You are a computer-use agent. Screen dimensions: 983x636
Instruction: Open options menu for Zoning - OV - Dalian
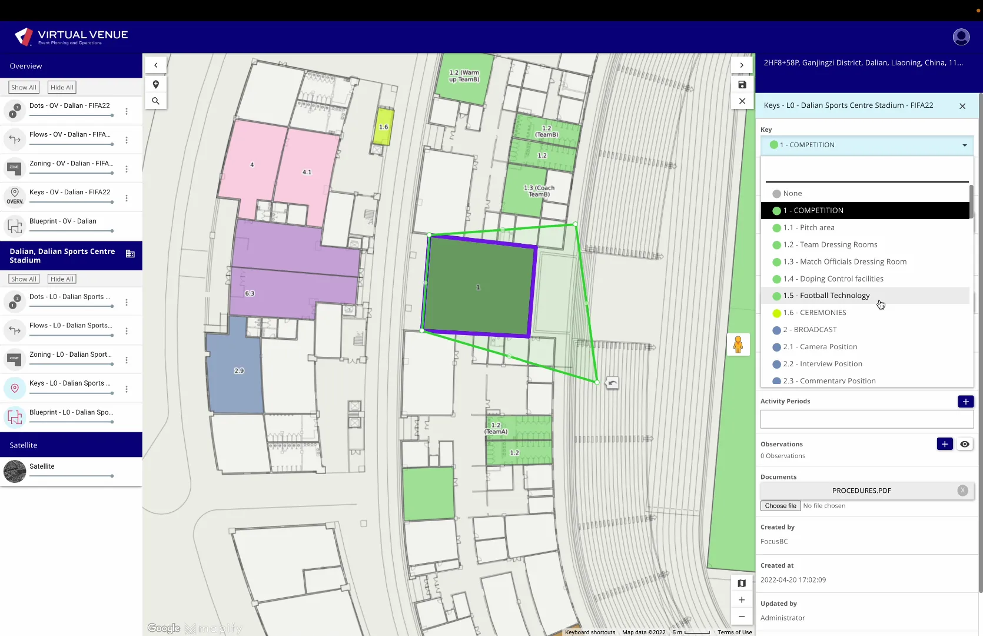127,169
